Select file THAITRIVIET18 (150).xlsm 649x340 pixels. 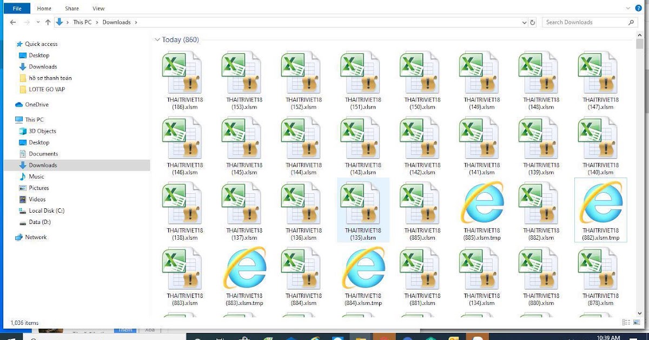[422, 80]
